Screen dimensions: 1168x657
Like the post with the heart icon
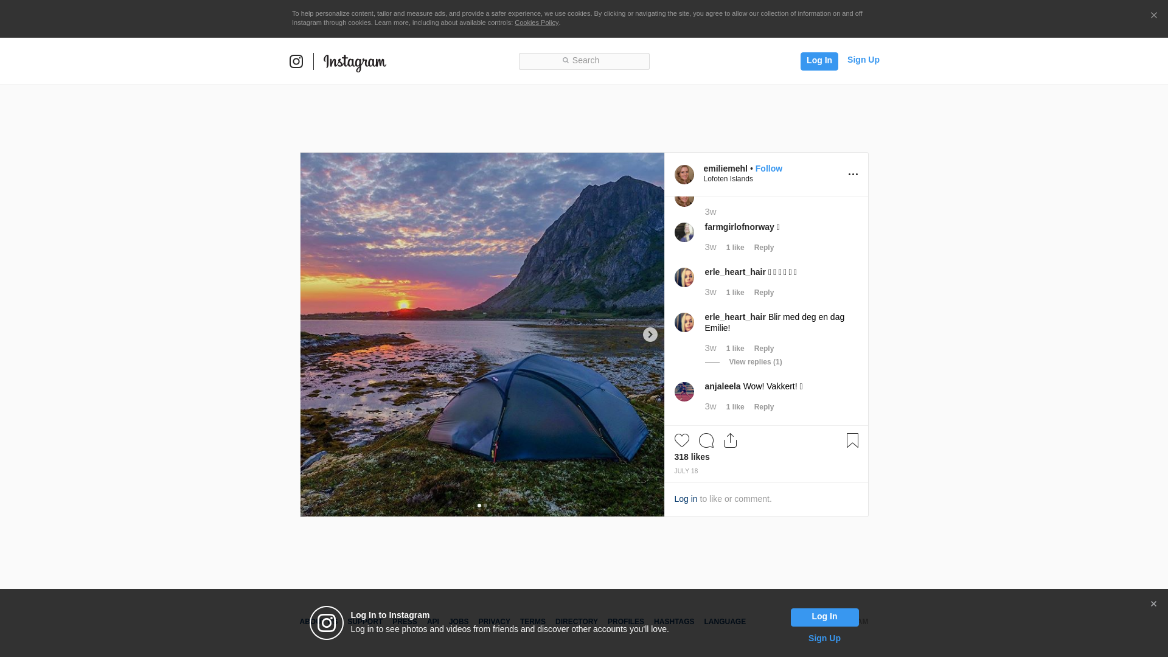(x=682, y=440)
